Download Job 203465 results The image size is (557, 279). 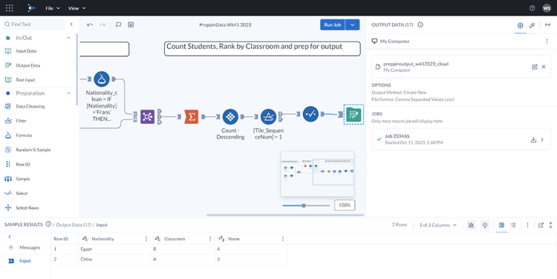[x=533, y=139]
